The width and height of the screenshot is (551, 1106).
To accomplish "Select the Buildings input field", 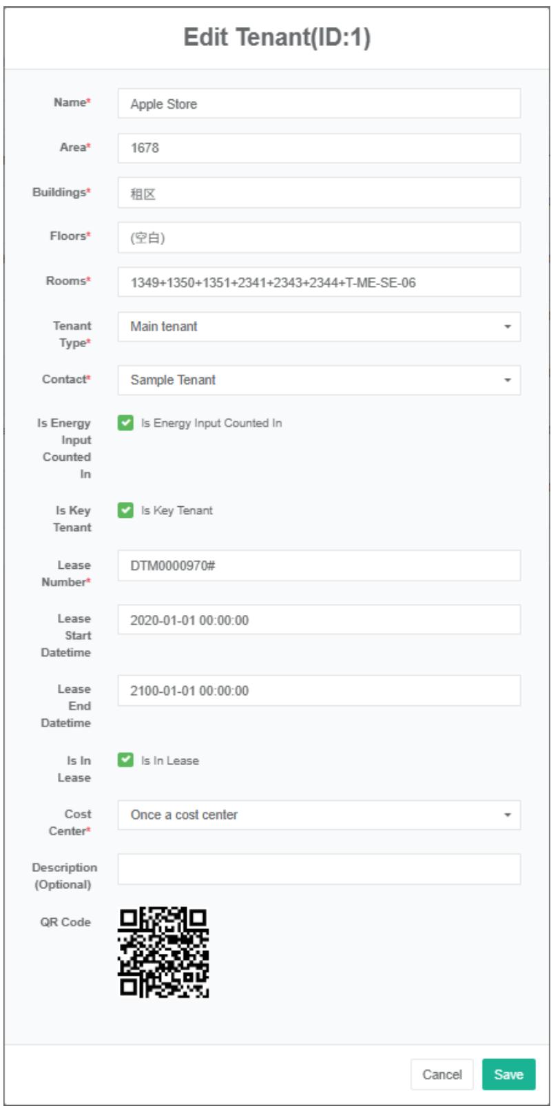I will [x=318, y=194].
